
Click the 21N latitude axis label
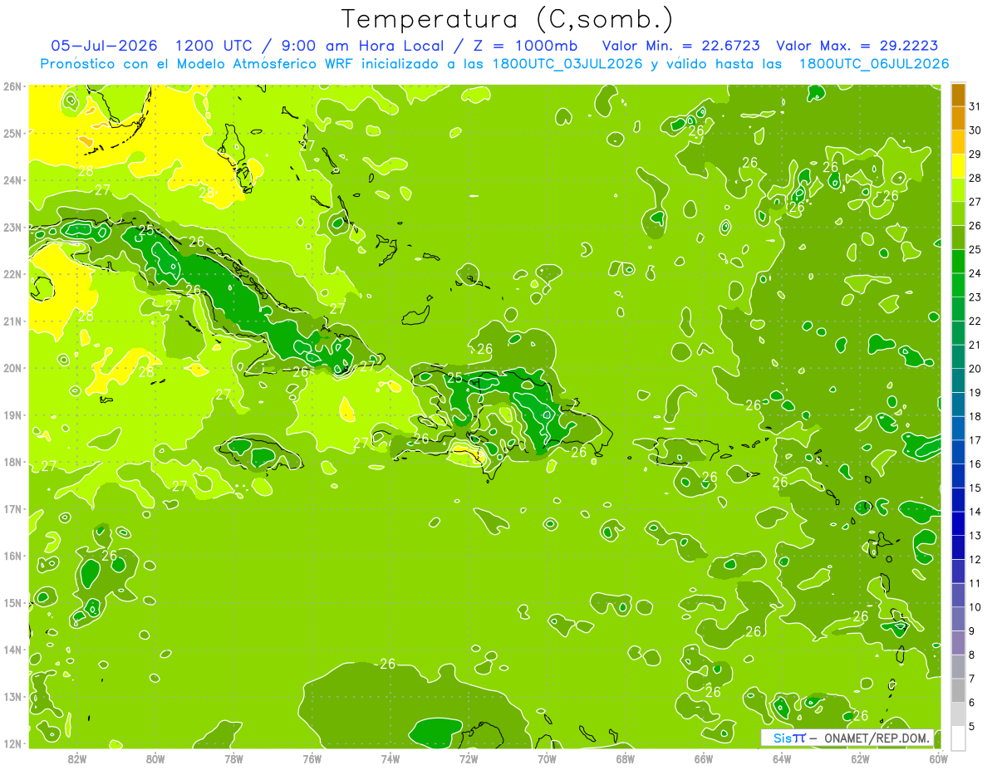pyautogui.click(x=12, y=321)
